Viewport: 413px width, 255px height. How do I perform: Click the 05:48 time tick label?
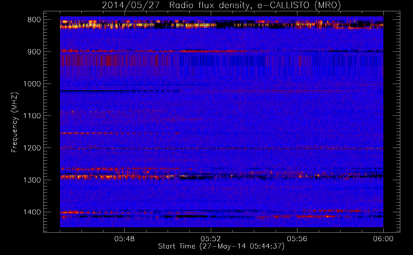(125, 239)
